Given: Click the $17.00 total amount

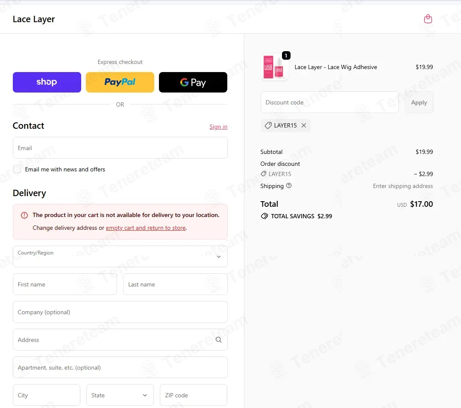Looking at the screenshot, I should pos(421,204).
